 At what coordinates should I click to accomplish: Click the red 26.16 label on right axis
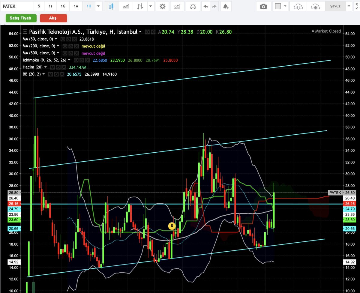coord(350,204)
